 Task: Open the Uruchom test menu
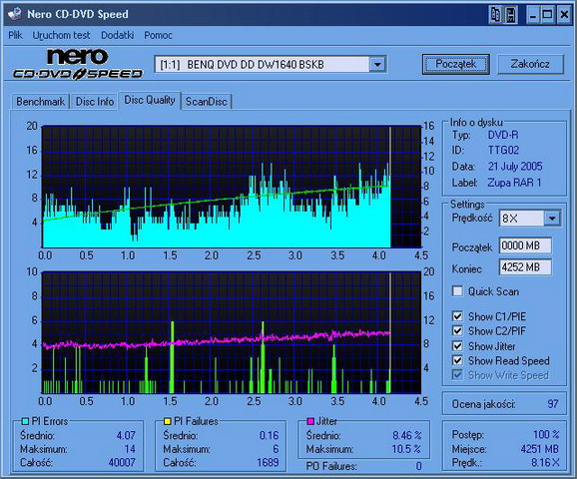(61, 35)
